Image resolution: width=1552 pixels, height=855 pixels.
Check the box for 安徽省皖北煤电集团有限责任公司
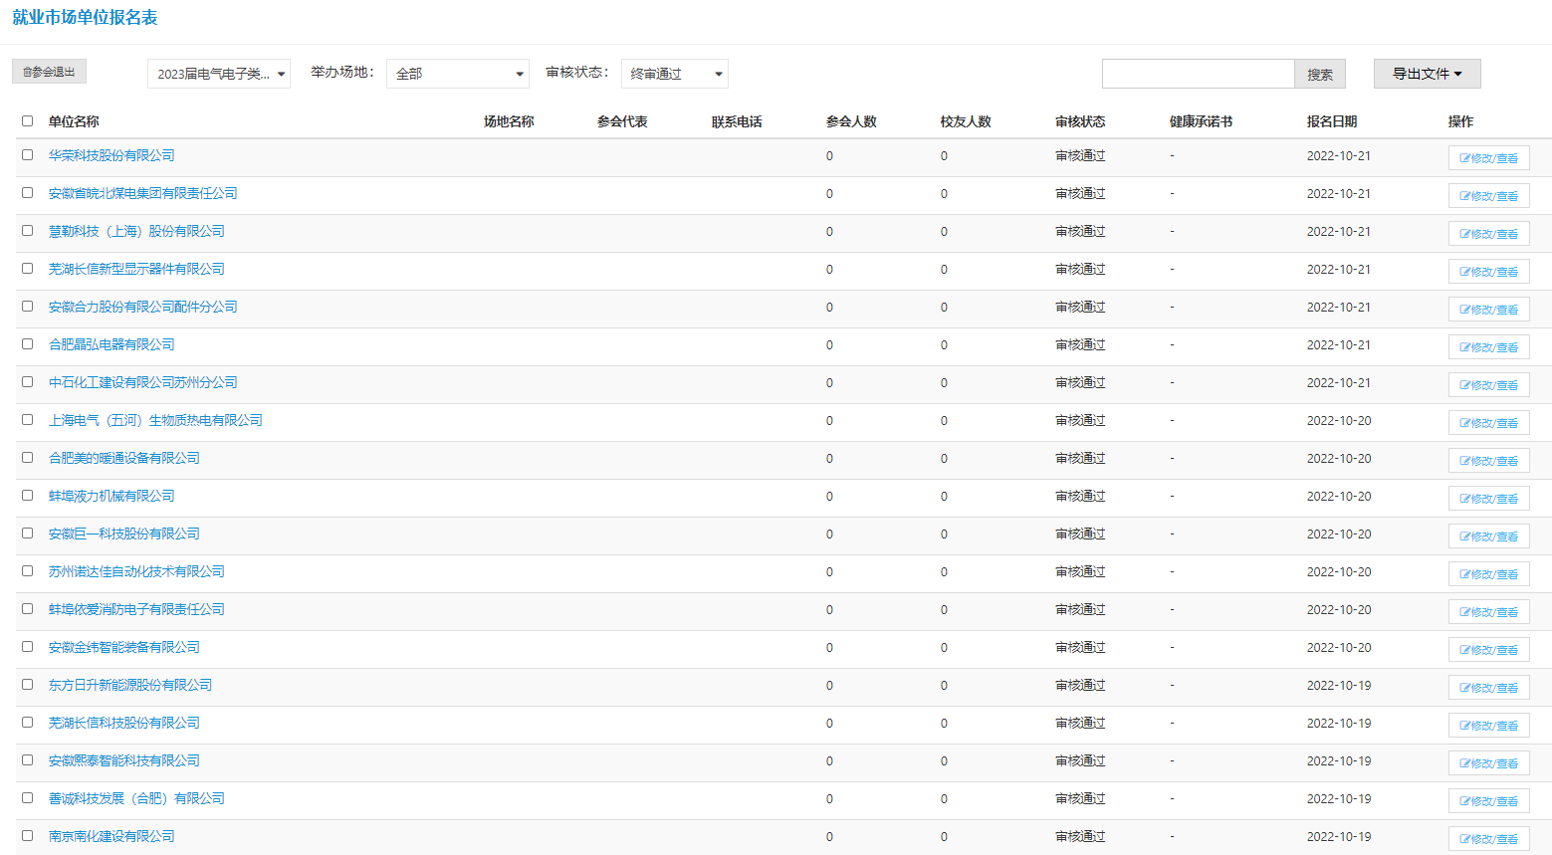coord(27,193)
